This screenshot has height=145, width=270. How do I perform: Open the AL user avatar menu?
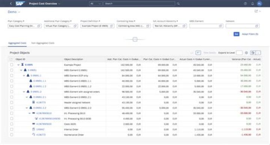tap(259, 3)
